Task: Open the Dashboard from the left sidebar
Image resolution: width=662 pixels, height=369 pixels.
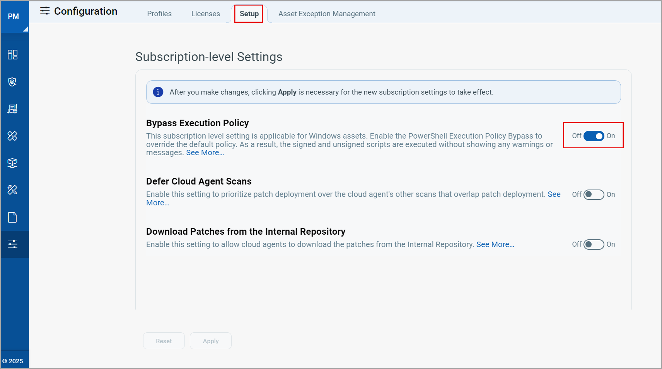Action: tap(13, 54)
